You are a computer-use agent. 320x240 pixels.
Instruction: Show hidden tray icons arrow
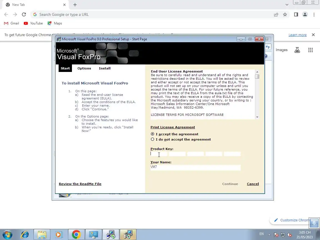click(x=269, y=235)
